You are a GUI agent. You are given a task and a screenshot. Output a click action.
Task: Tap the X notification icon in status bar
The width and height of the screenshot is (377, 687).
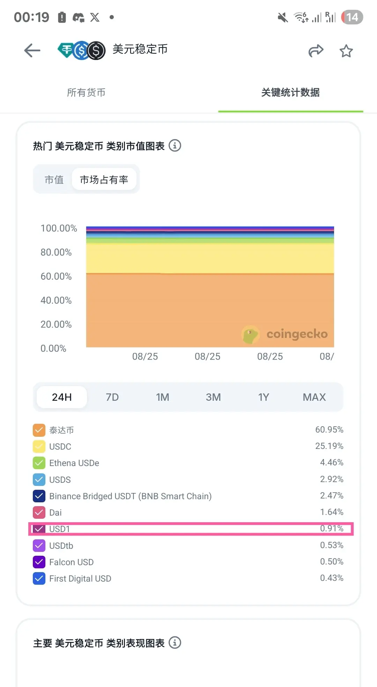(95, 17)
